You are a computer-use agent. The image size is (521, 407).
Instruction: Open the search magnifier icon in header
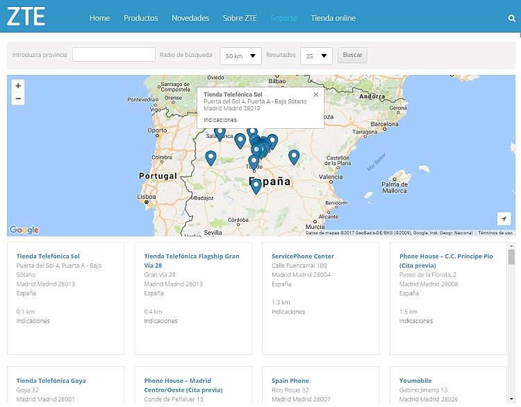coord(512,18)
